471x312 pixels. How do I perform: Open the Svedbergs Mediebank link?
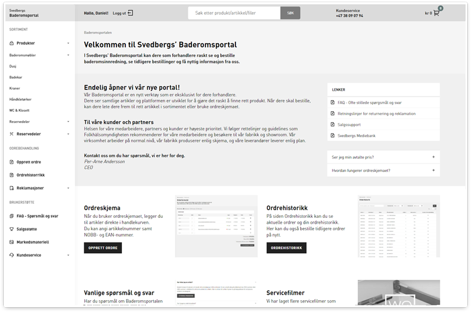click(x=357, y=136)
